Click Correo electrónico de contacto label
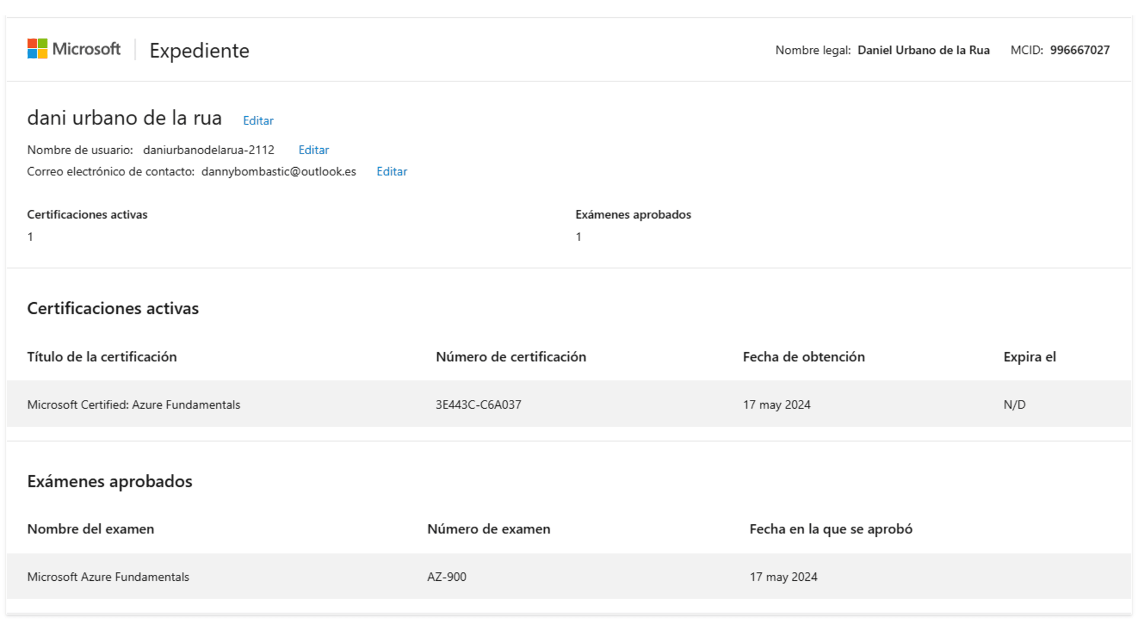 coord(111,171)
